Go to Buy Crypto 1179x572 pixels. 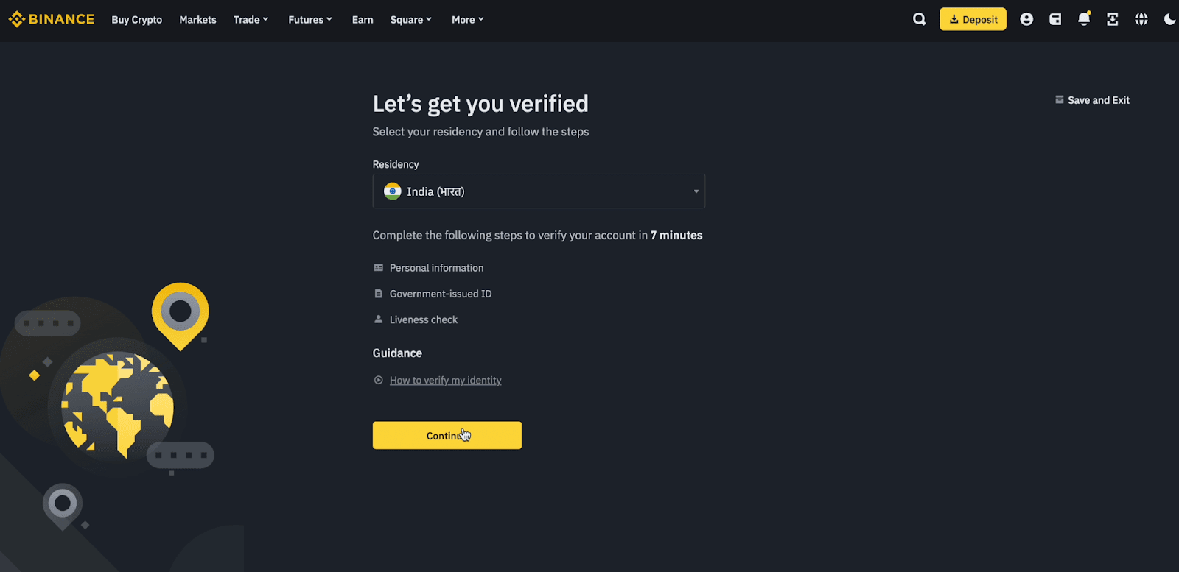[x=137, y=20]
